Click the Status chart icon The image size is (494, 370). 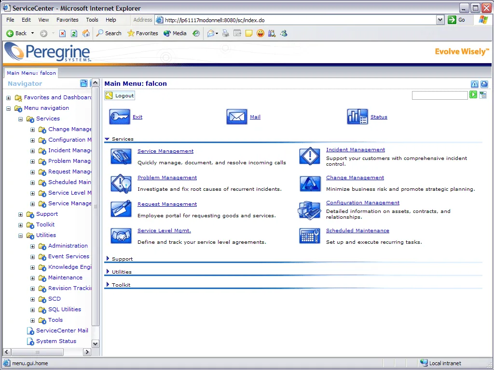pyautogui.click(x=357, y=117)
